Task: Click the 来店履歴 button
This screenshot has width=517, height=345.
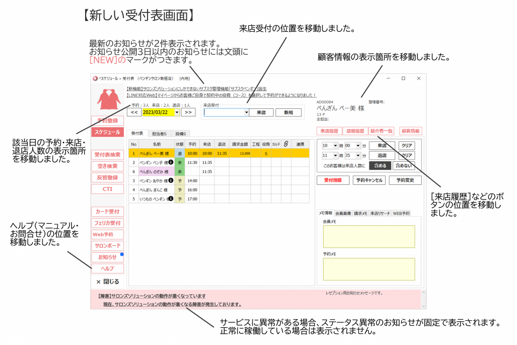Action: click(330, 131)
